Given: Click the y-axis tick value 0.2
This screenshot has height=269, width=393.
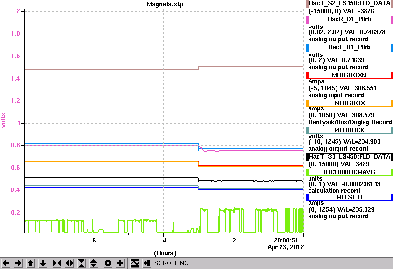Looking at the screenshot, I should 16,213.
